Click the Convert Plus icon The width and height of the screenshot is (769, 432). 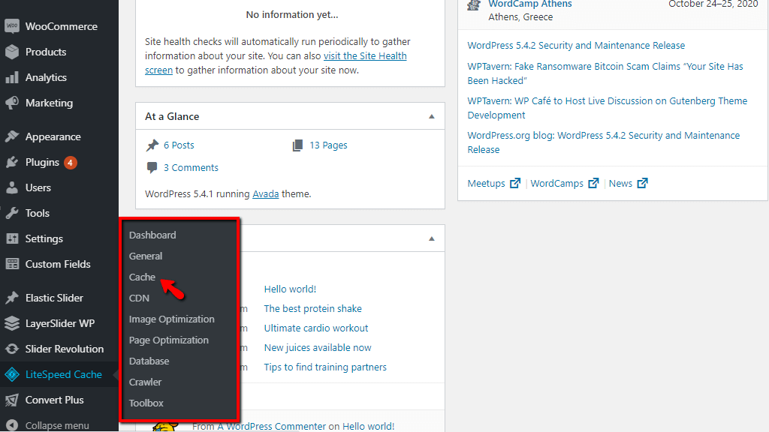click(x=12, y=400)
